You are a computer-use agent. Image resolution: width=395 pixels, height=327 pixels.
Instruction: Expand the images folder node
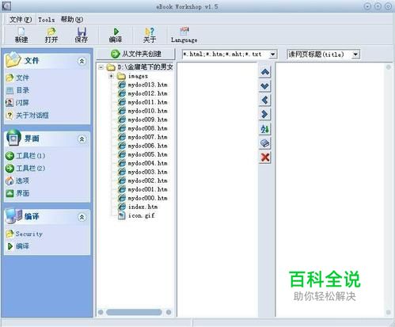pyautogui.click(x=111, y=76)
